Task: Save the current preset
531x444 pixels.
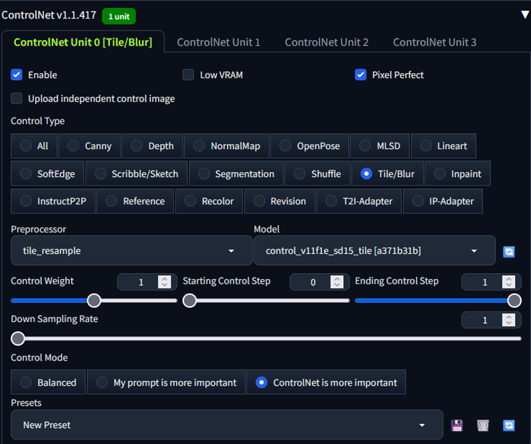Action: click(457, 425)
